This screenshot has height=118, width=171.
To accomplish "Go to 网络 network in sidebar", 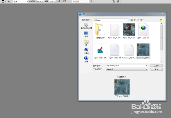I will (x=86, y=59).
